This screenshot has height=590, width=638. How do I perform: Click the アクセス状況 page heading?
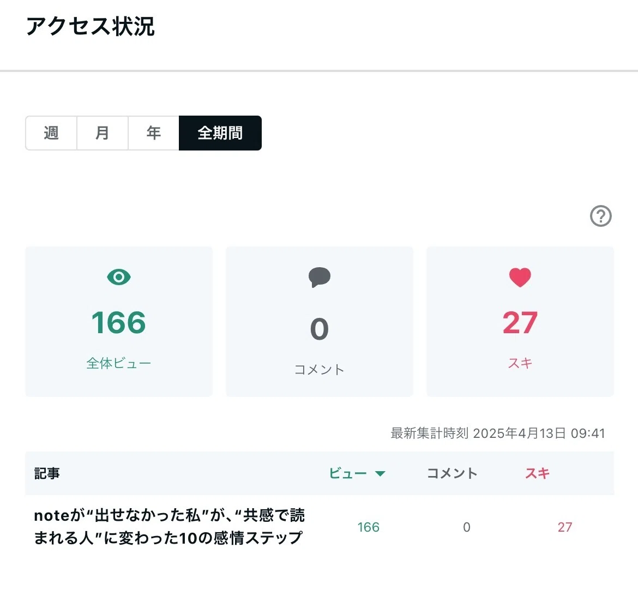pos(91,27)
